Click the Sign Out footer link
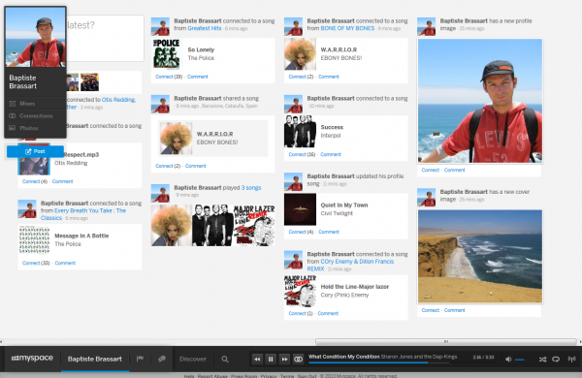Viewport: 582px width, 378px height. tap(307, 376)
